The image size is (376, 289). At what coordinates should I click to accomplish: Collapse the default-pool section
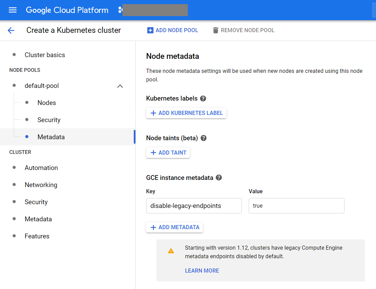(x=120, y=86)
